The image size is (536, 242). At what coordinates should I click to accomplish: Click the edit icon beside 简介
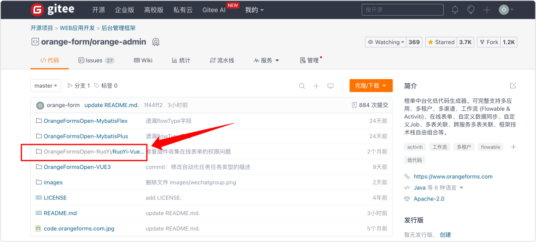(x=513, y=86)
